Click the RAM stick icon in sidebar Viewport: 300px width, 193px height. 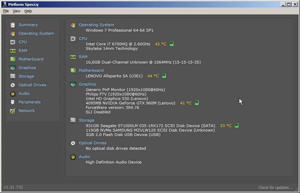13,51
